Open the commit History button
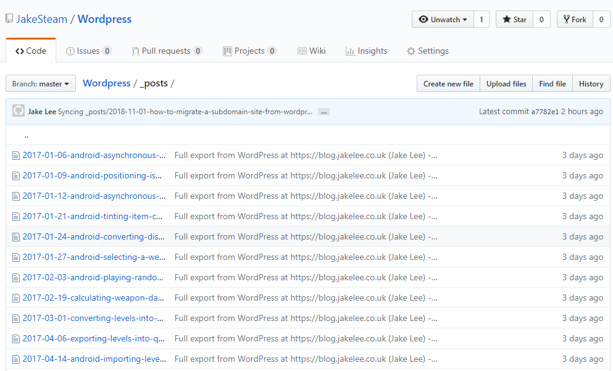613x371 pixels. click(591, 84)
